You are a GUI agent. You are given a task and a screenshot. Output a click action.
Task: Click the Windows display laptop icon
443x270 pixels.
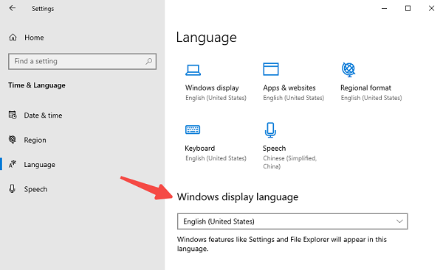(193, 70)
